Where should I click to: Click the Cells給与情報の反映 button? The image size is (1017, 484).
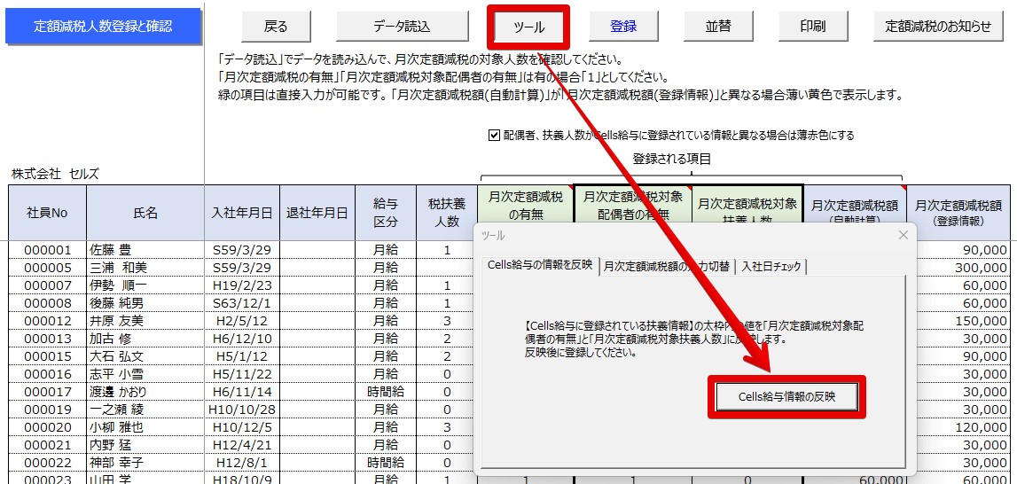[786, 397]
